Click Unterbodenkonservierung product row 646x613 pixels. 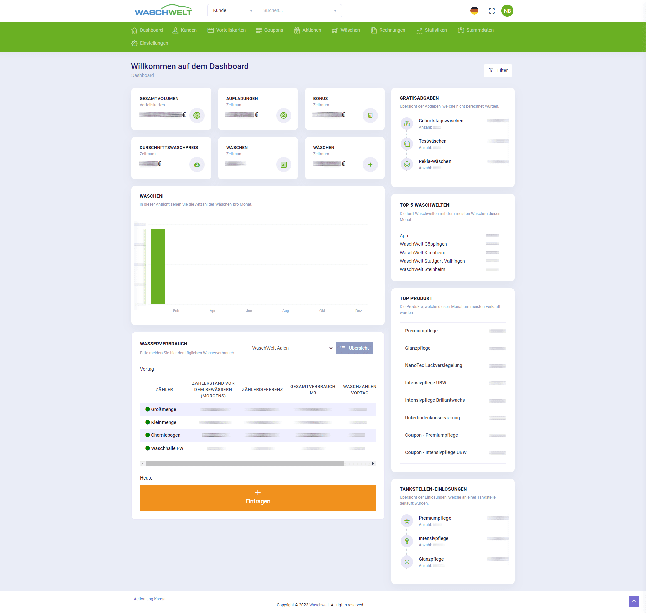tap(453, 418)
